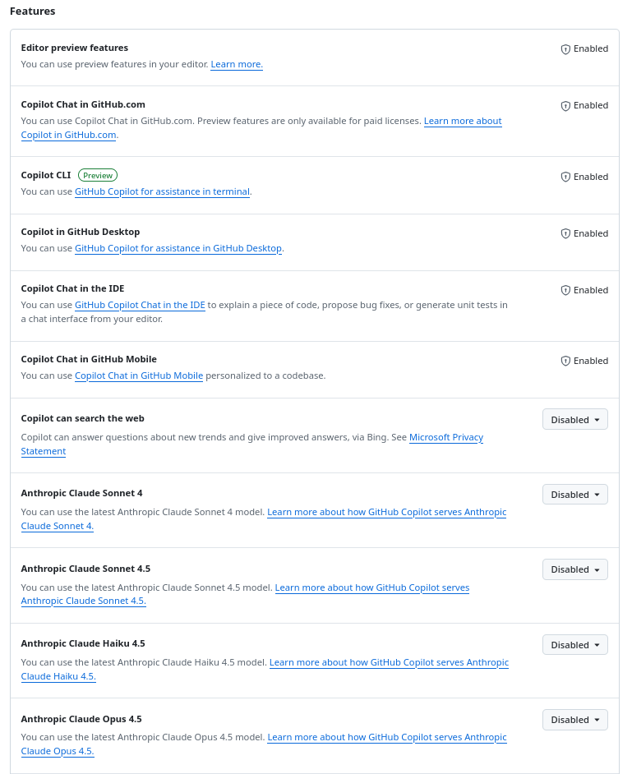Image resolution: width=632 pixels, height=774 pixels.
Task: Open the status dropdown for Claude Opus 4.5
Action: point(574,719)
